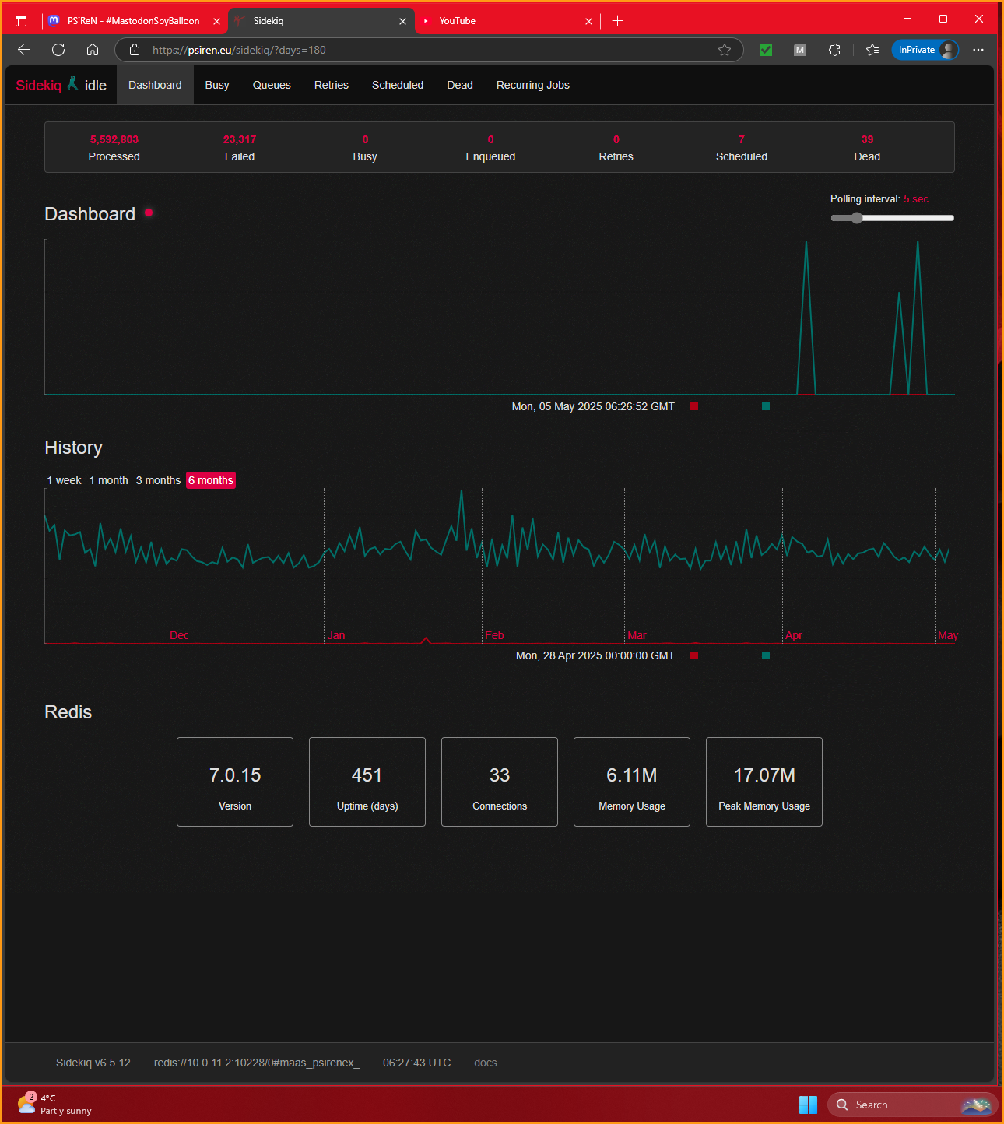Open the browser home page icon
Image resolution: width=1004 pixels, height=1124 pixels.
[93, 50]
